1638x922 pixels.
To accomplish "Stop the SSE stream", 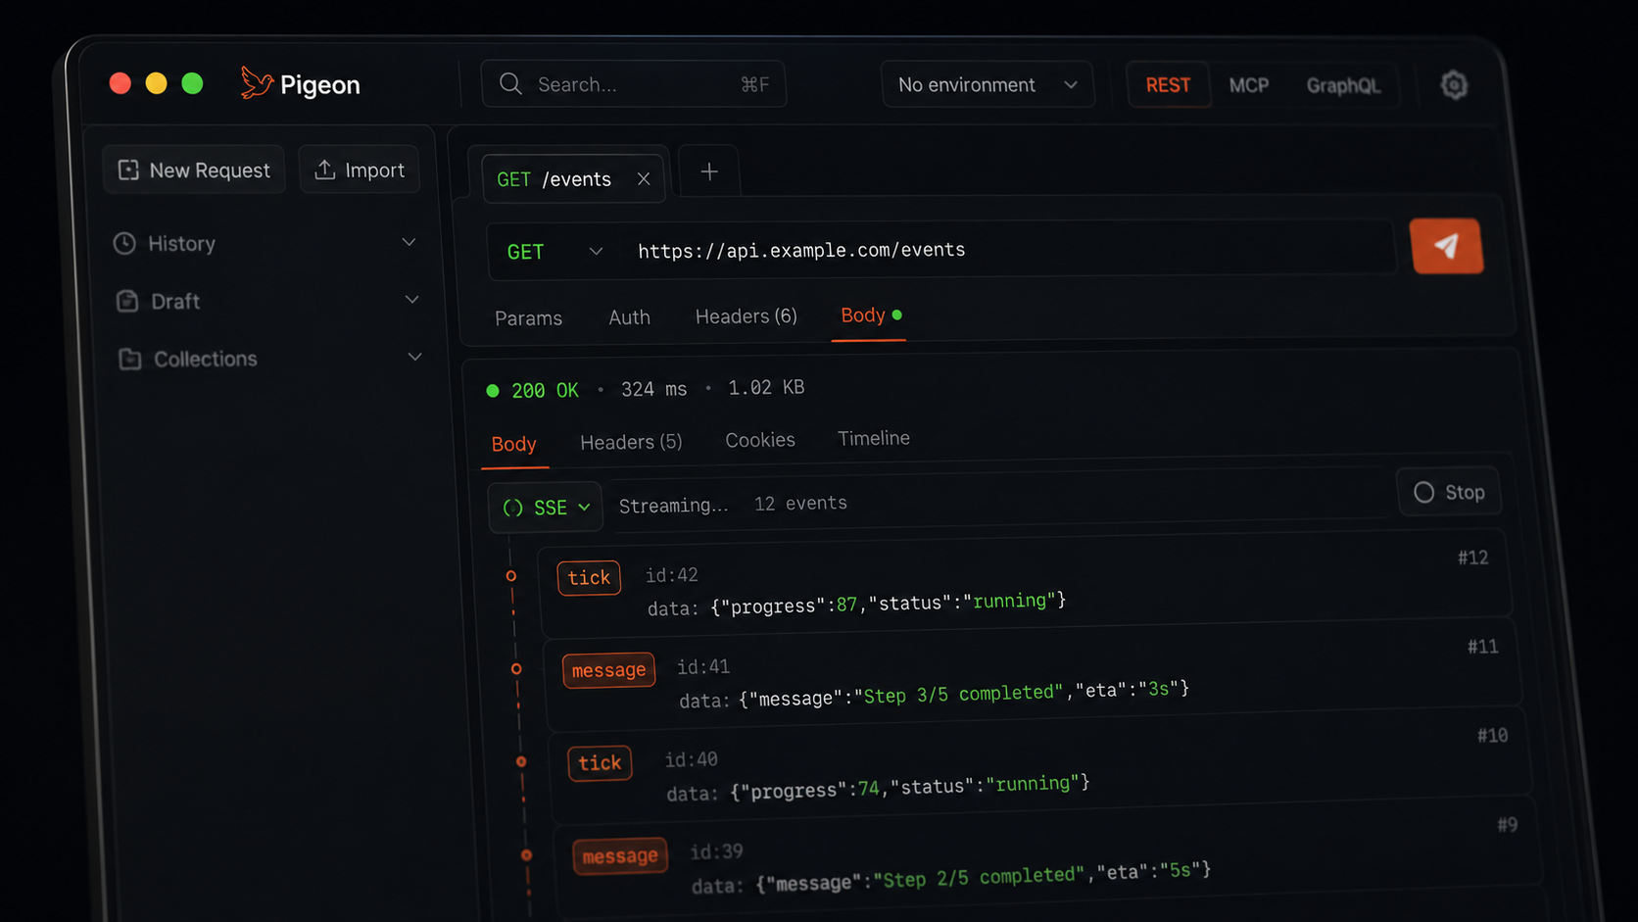I will click(1449, 492).
